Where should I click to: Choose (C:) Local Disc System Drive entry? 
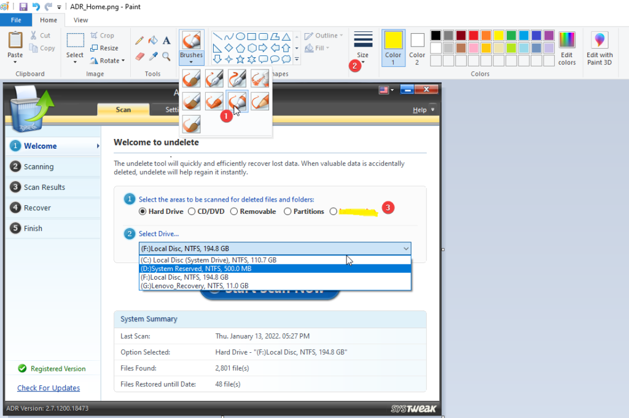pos(275,260)
